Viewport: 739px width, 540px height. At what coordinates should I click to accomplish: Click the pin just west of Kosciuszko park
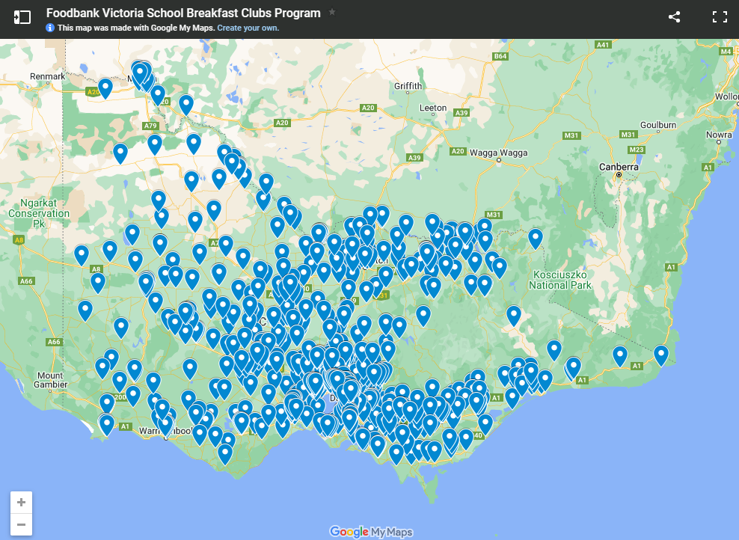(x=536, y=237)
